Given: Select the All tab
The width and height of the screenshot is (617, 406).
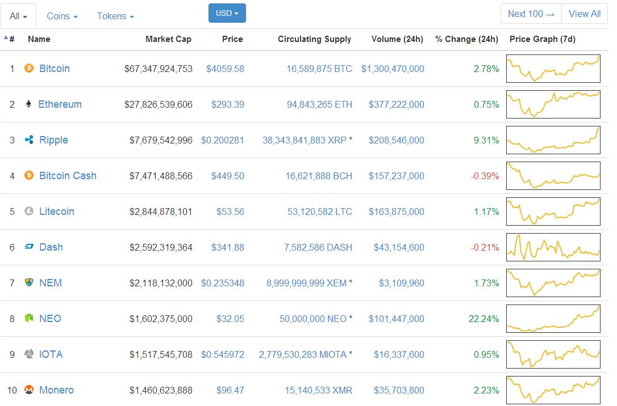Looking at the screenshot, I should (x=18, y=16).
